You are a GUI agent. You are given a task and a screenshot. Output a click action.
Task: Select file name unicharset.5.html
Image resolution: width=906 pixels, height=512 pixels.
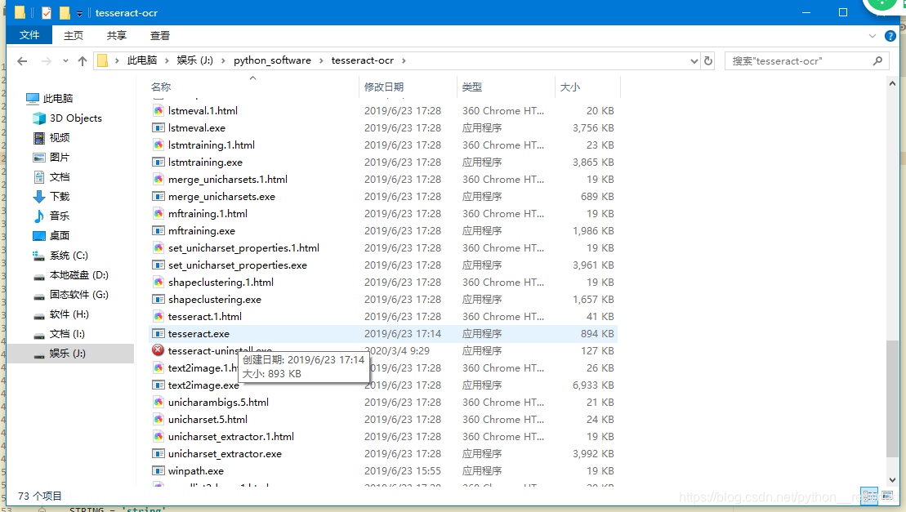click(x=208, y=420)
